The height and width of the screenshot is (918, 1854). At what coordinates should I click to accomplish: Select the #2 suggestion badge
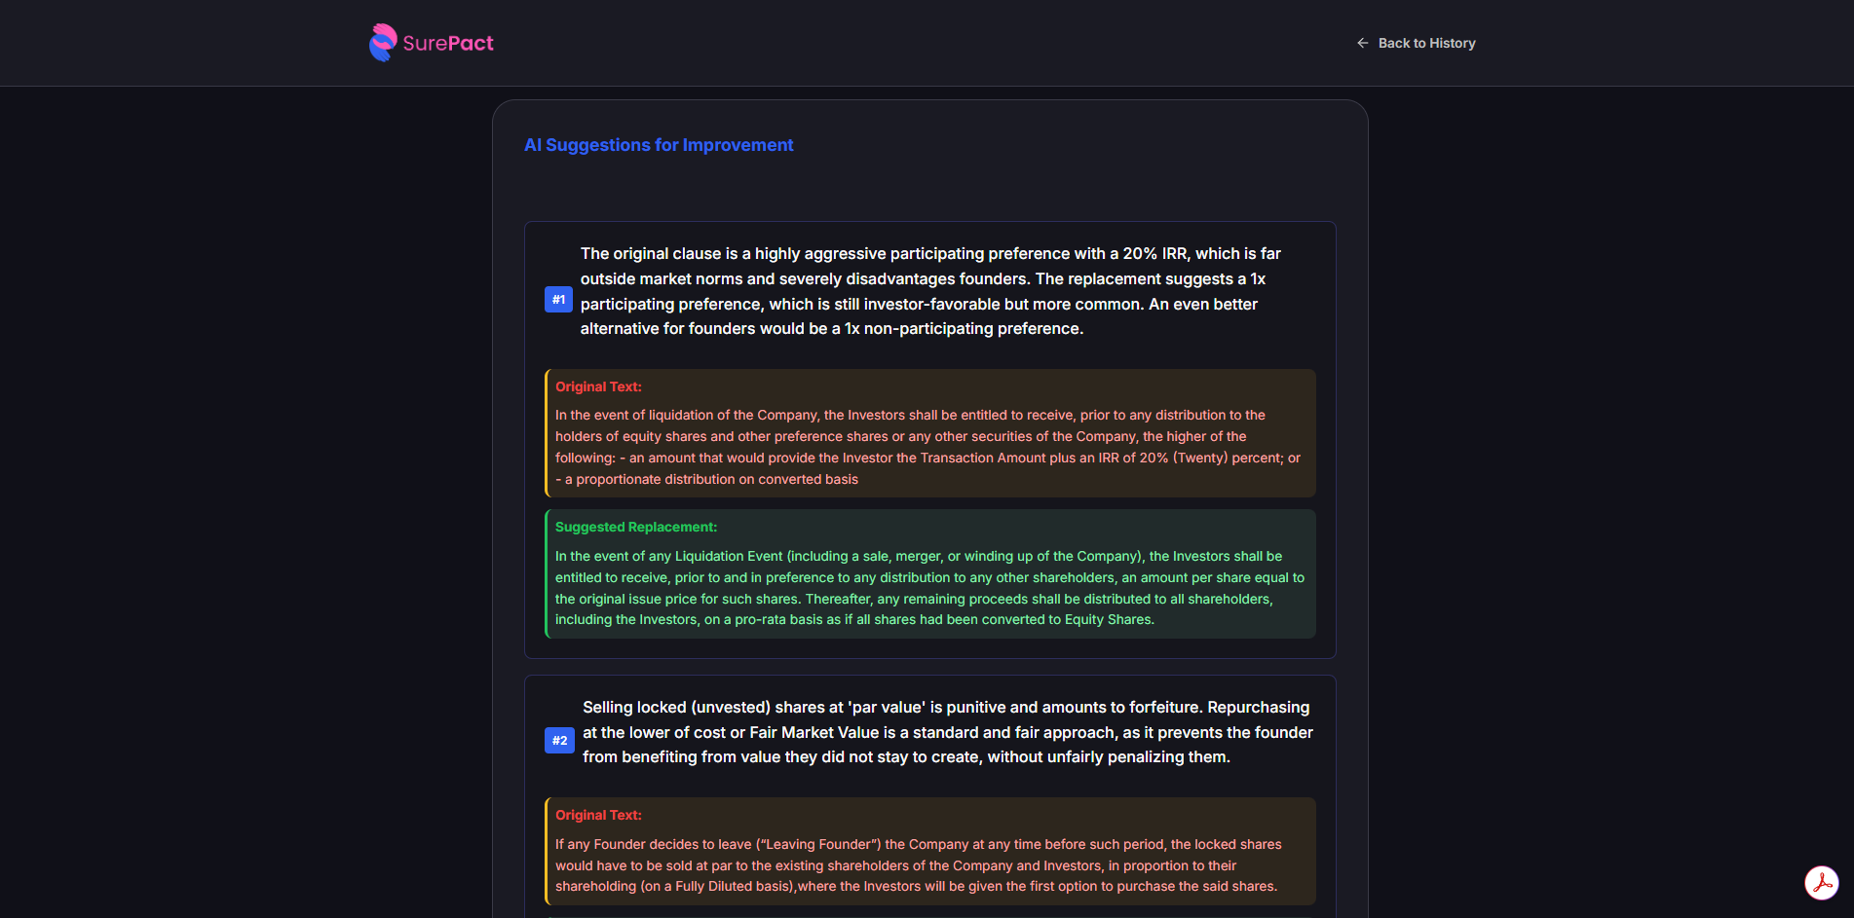coord(559,740)
